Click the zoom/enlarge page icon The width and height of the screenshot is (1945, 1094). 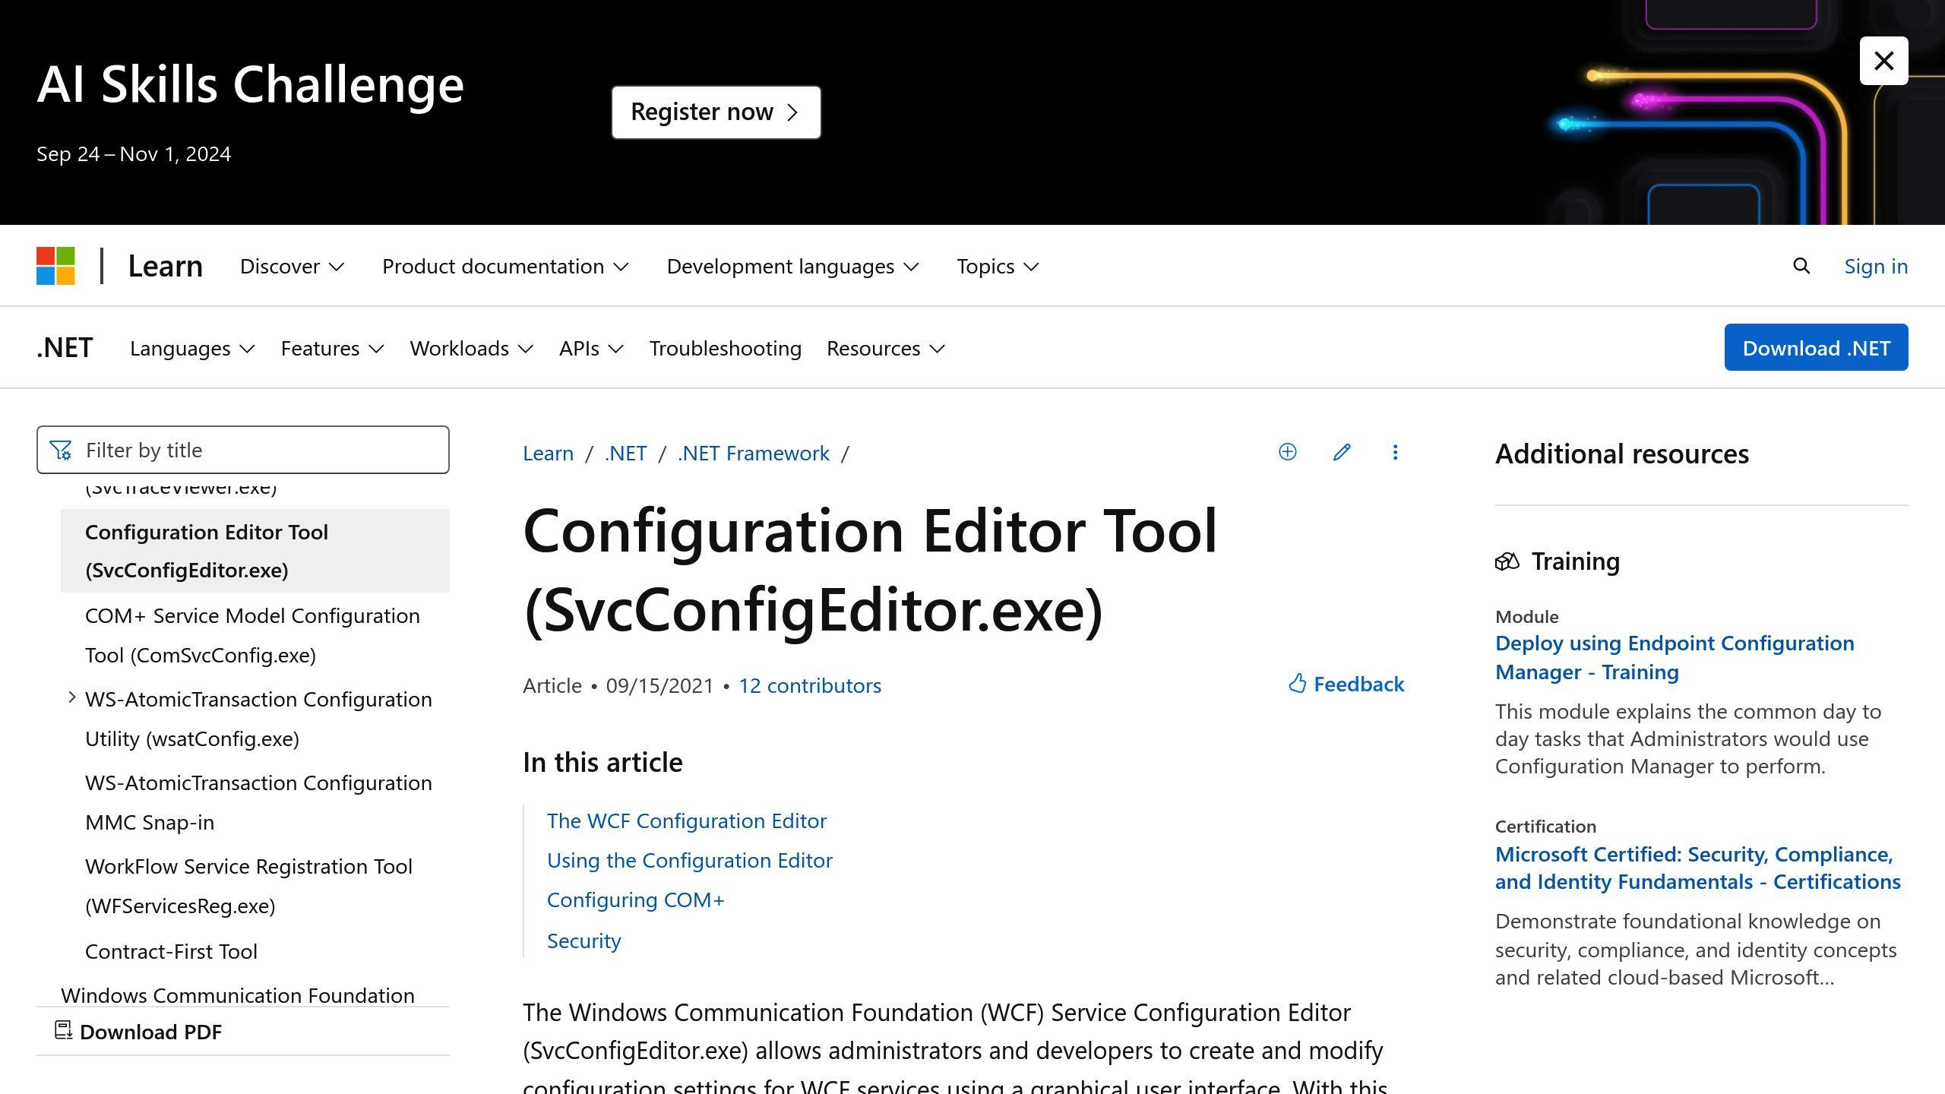point(1288,451)
